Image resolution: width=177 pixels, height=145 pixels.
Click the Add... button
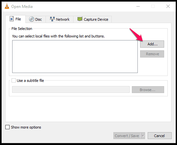pyautogui.click(x=152, y=44)
